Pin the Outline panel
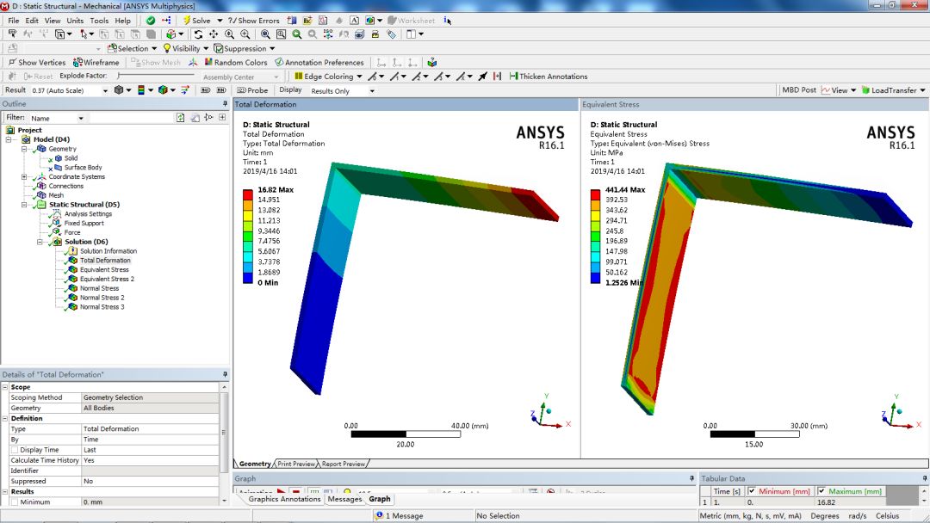This screenshot has width=930, height=523. [225, 103]
